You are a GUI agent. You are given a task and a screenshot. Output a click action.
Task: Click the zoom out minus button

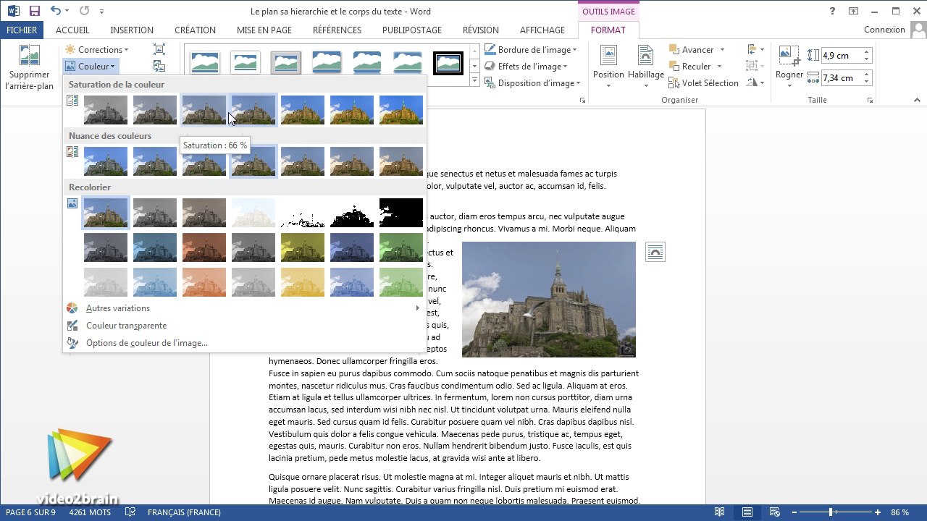pyautogui.click(x=794, y=512)
